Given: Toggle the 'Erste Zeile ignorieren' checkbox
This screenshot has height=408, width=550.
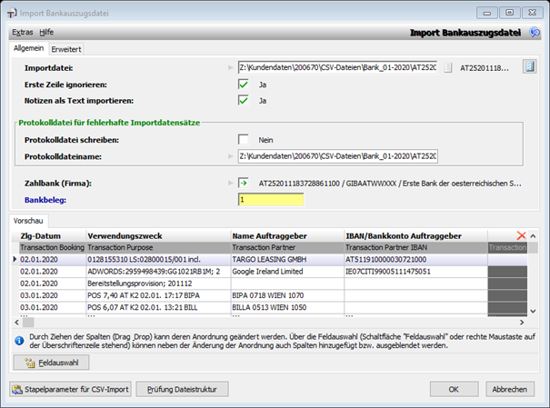Looking at the screenshot, I should 244,85.
